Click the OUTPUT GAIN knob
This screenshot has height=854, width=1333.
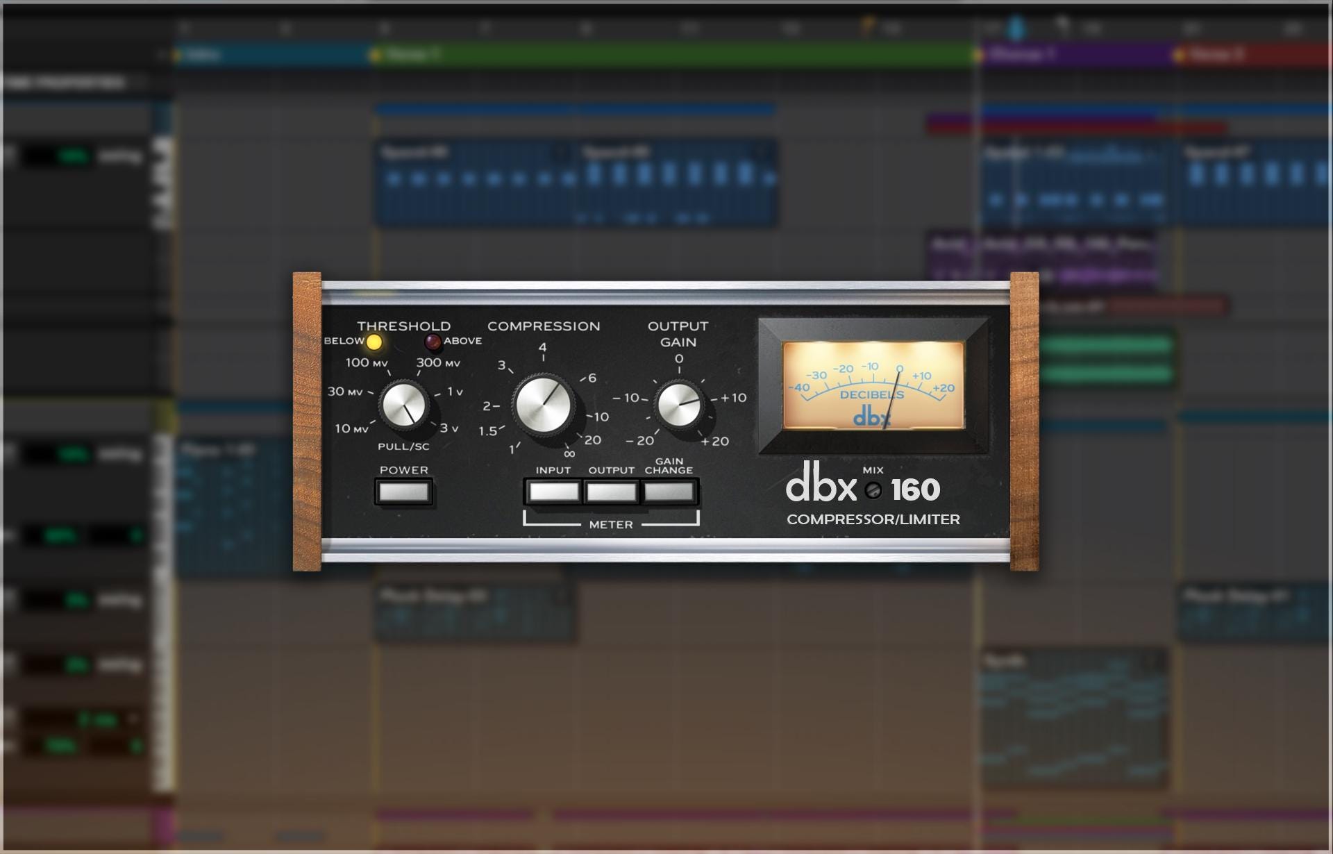tap(679, 405)
